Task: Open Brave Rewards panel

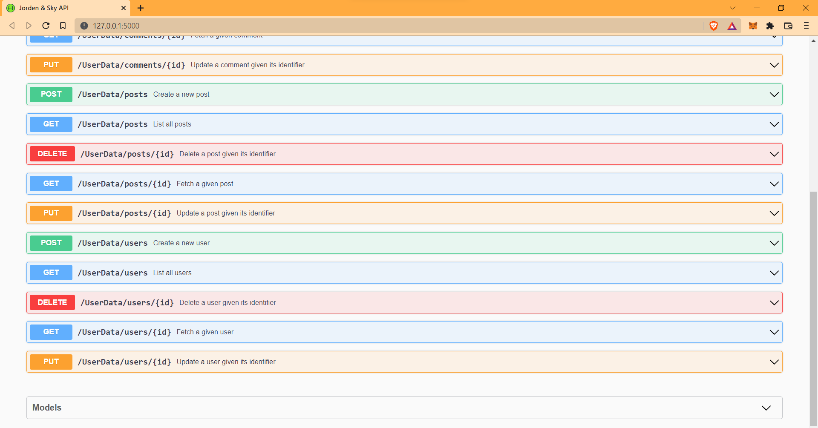Action: (x=732, y=26)
